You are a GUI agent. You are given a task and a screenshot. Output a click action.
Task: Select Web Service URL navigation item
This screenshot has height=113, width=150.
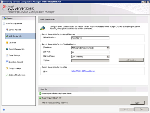pos(20,36)
